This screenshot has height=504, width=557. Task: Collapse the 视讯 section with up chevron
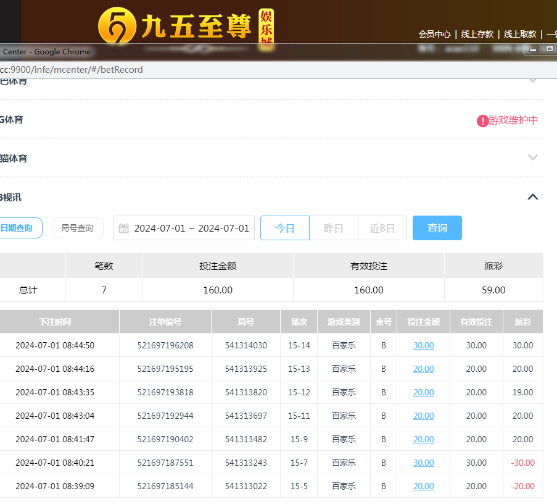(533, 197)
